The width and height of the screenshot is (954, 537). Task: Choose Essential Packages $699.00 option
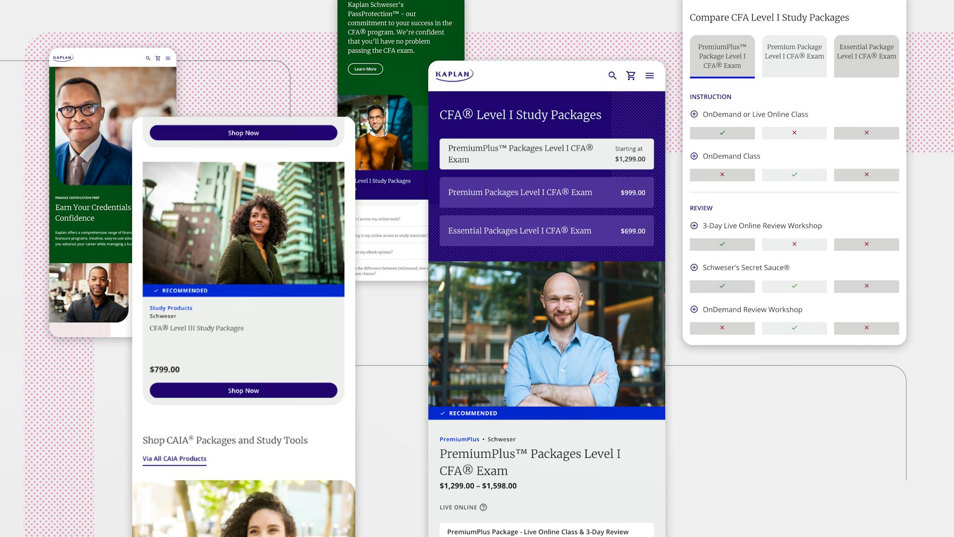pos(547,231)
